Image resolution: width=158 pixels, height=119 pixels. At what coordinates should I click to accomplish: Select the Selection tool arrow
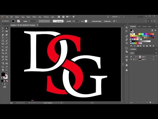[3, 28]
